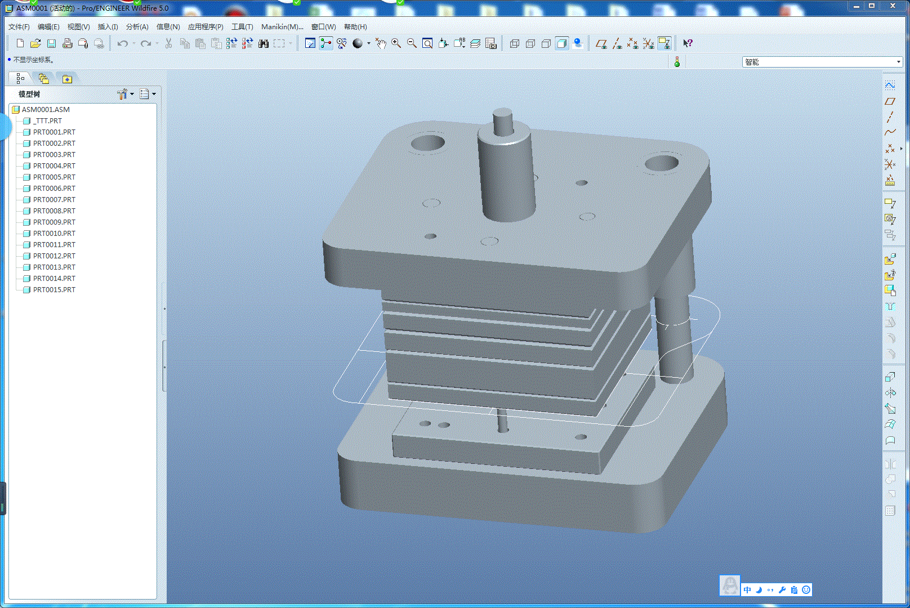
Task: Open context help with the arrow-question icon
Action: (688, 43)
